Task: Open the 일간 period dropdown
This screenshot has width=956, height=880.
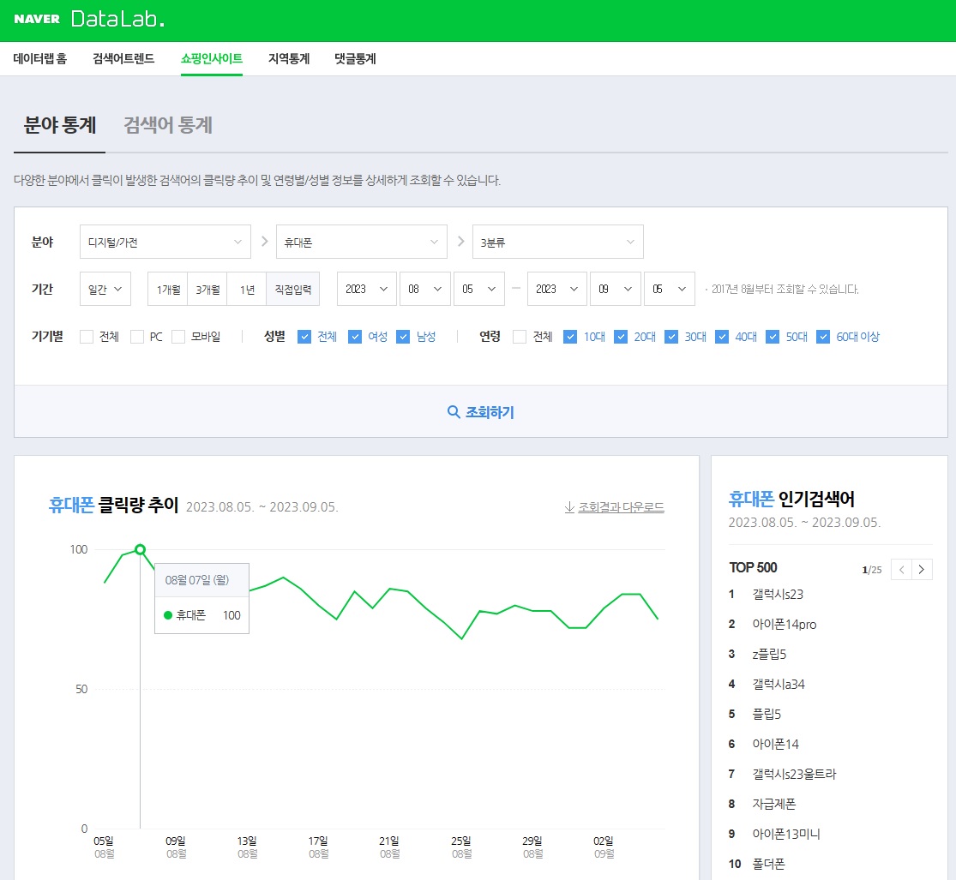Action: point(105,289)
